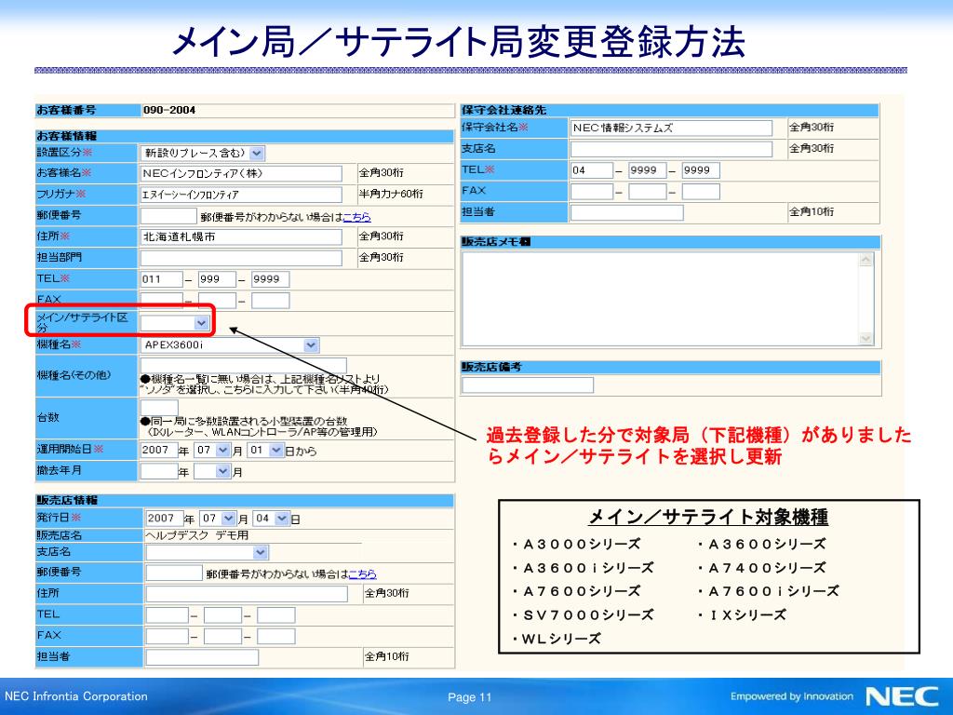Click the お客様番号 value 090-2004
The height and width of the screenshot is (715, 953).
click(169, 111)
